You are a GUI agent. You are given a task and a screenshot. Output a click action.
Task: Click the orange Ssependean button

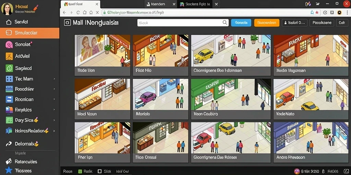tap(267, 23)
